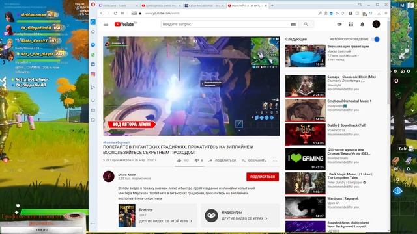
Task: Open the gravity visualization video thumbnail
Action: 306,56
